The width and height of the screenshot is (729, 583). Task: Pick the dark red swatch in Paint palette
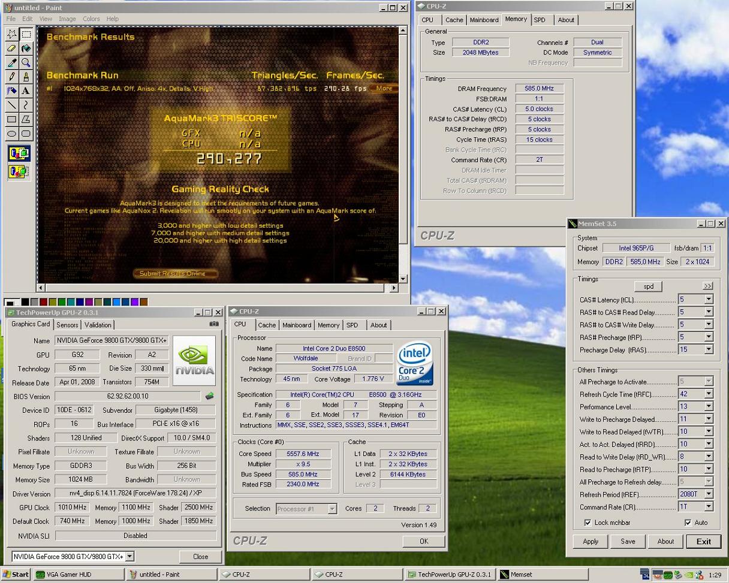coord(44,302)
